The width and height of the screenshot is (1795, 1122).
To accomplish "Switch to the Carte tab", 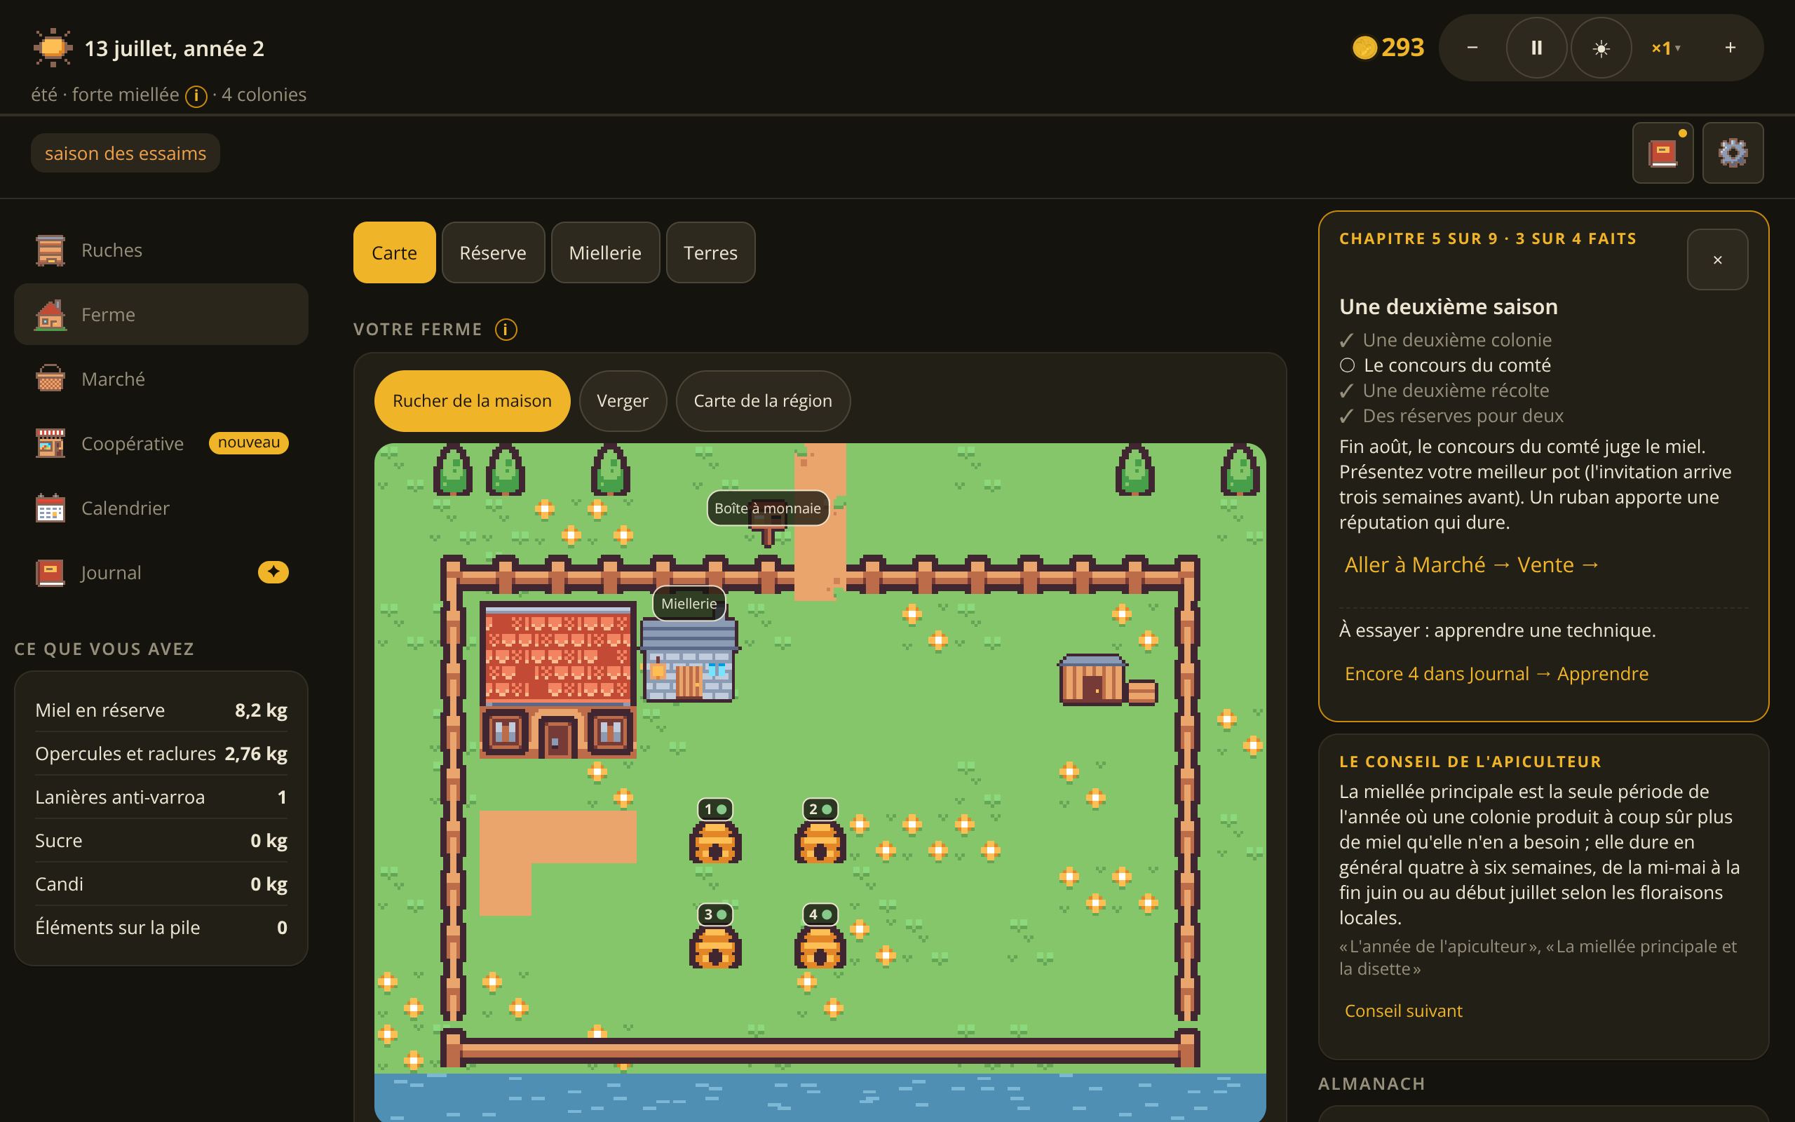I will (x=395, y=252).
